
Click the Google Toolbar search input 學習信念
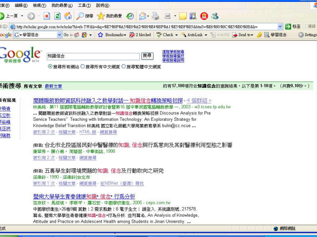(x=38, y=35)
